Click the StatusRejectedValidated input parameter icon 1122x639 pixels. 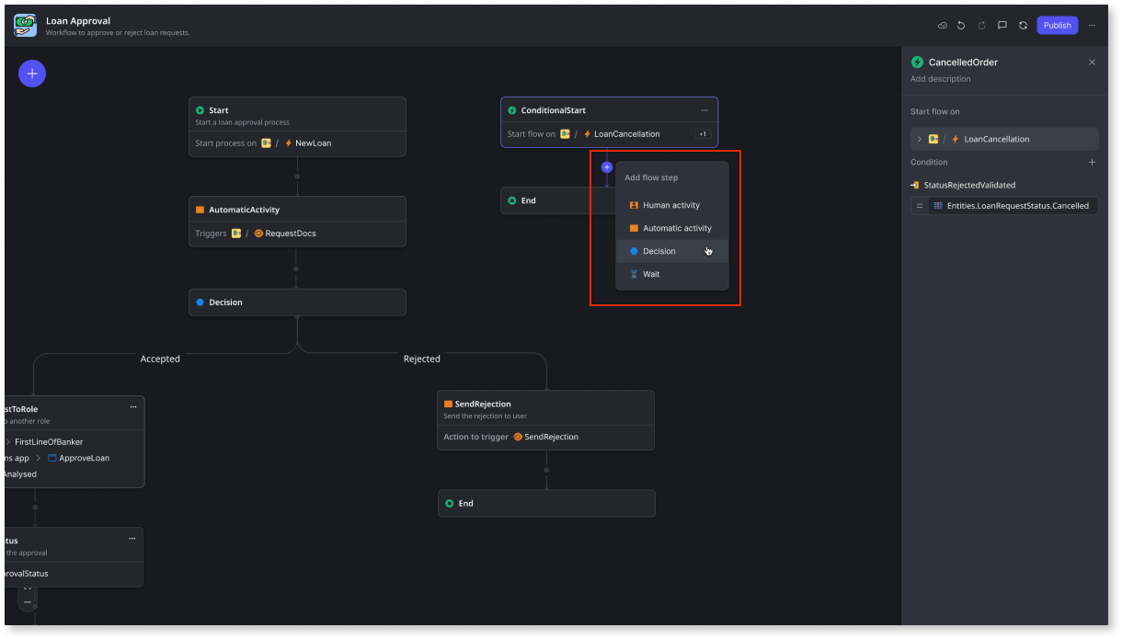click(914, 185)
